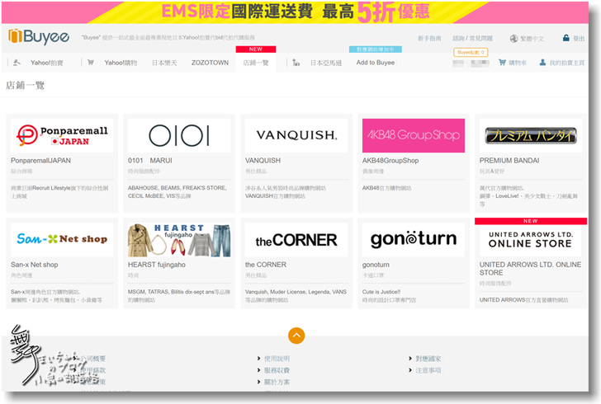The width and height of the screenshot is (601, 404).
Task: Switch to the ZOZOTOWN tab
Action: pyautogui.click(x=210, y=63)
